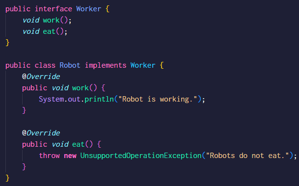Click eat method in Worker interface
Screen dimensions: 299x186
point(49,31)
